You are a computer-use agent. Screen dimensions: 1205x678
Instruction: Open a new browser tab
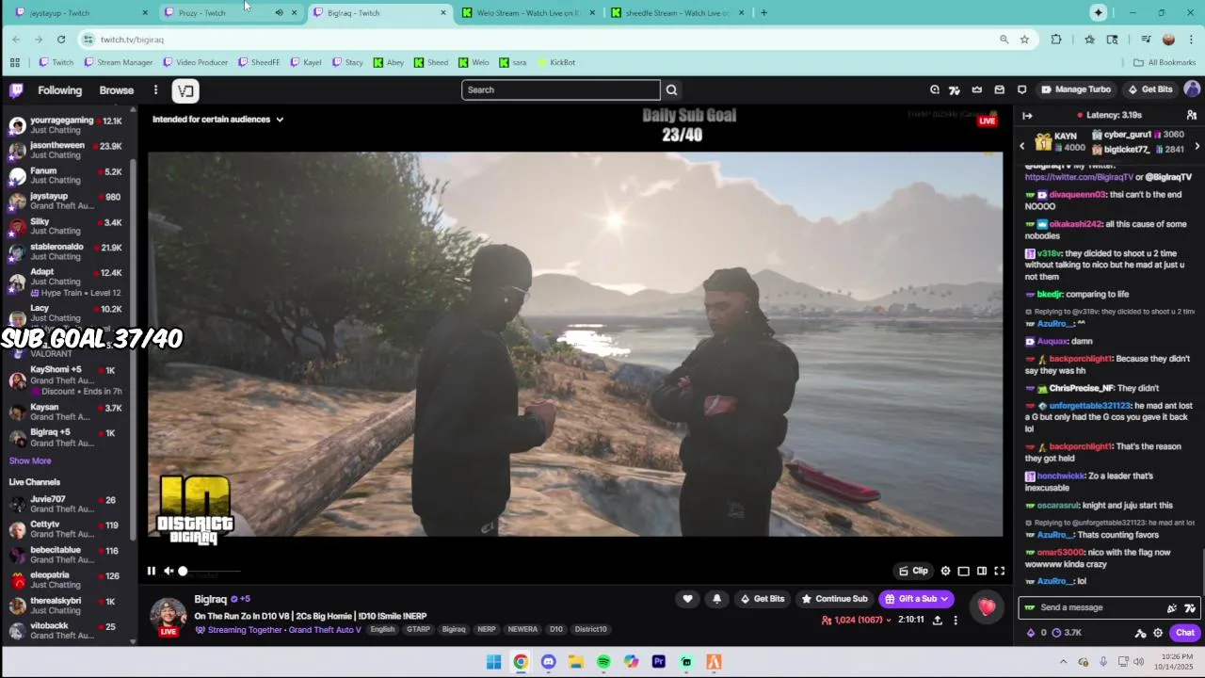pos(763,12)
